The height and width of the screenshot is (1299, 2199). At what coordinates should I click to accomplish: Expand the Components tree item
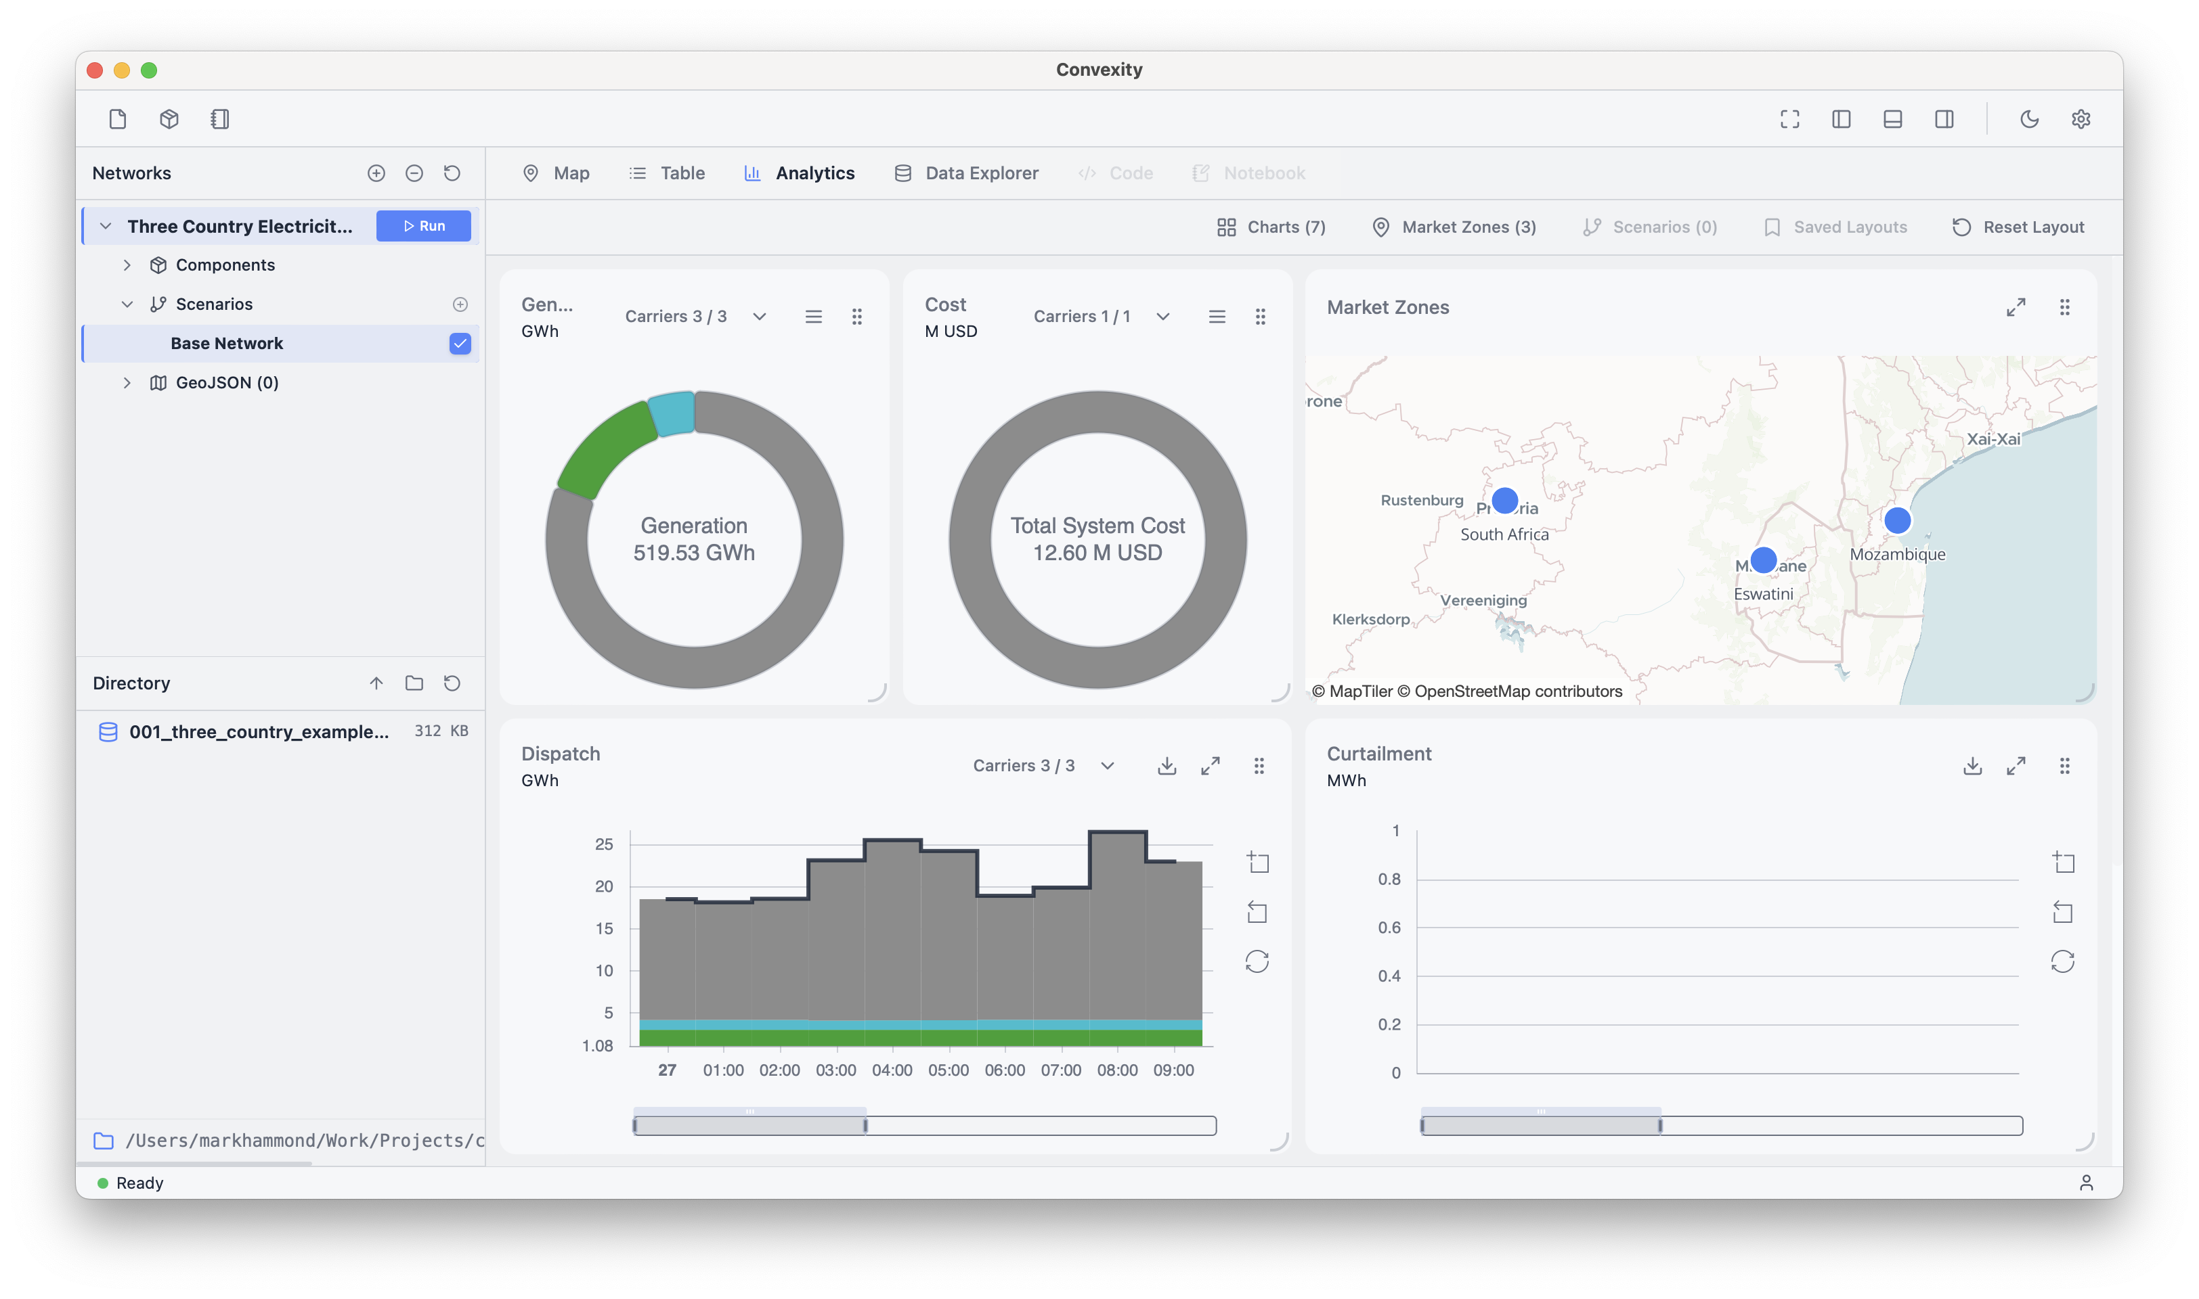[128, 265]
